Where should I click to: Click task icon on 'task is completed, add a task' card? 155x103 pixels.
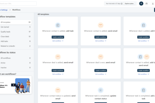143,90
